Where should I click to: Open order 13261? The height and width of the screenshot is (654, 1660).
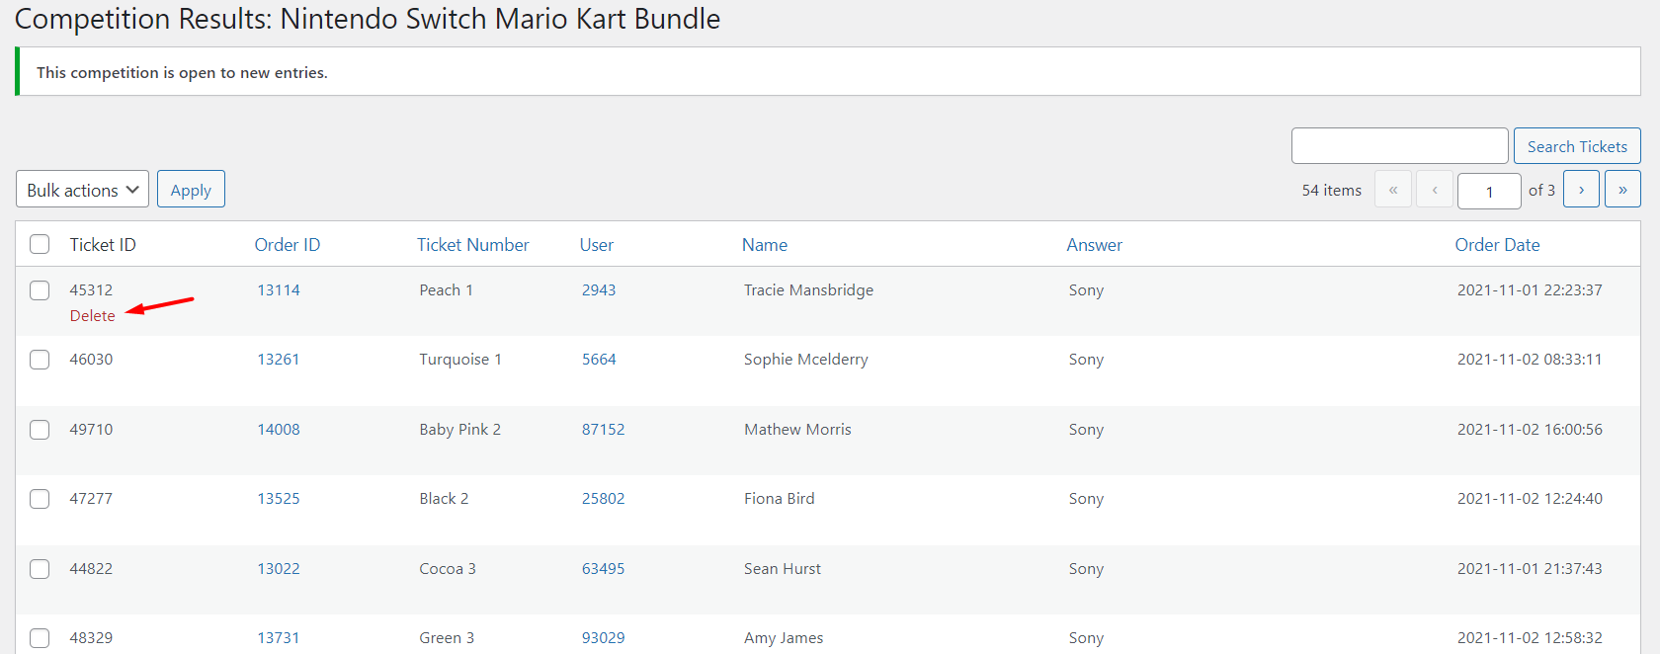coord(279,360)
